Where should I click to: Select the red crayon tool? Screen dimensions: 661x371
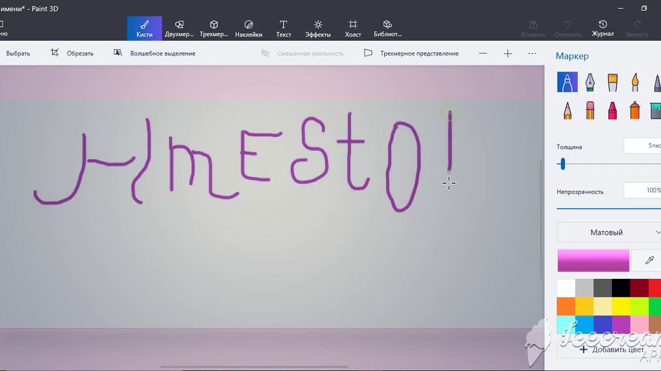[x=612, y=110]
